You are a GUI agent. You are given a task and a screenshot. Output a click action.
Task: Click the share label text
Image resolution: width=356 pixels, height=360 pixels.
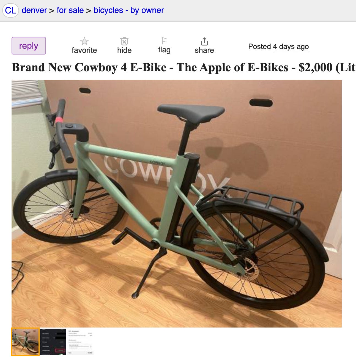pos(204,50)
